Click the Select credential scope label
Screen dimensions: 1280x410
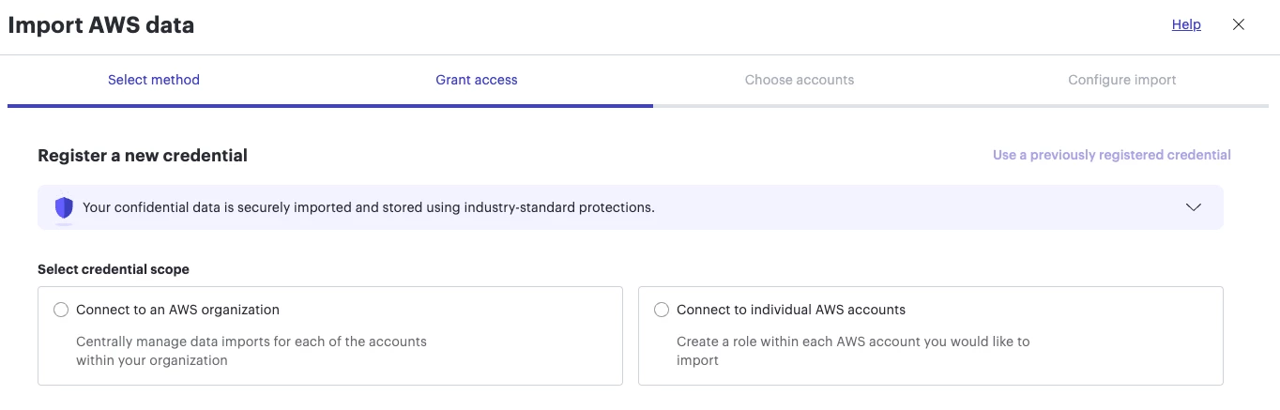pyautogui.click(x=114, y=269)
